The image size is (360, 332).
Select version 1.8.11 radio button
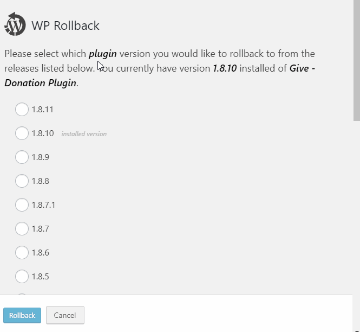tap(22, 109)
